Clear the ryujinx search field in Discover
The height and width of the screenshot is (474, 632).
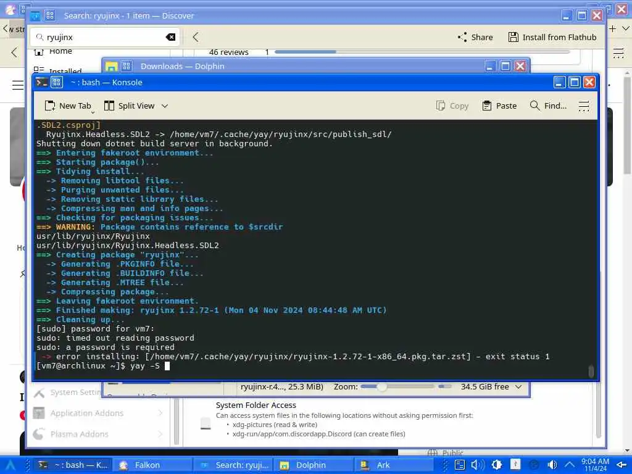[x=170, y=37]
